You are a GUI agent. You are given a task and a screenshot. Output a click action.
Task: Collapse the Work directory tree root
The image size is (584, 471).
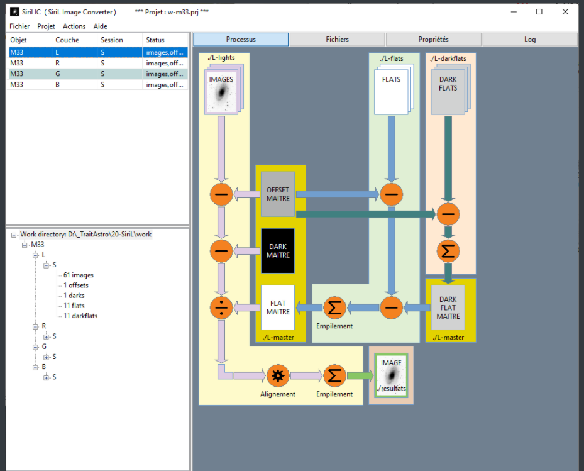[x=14, y=235]
